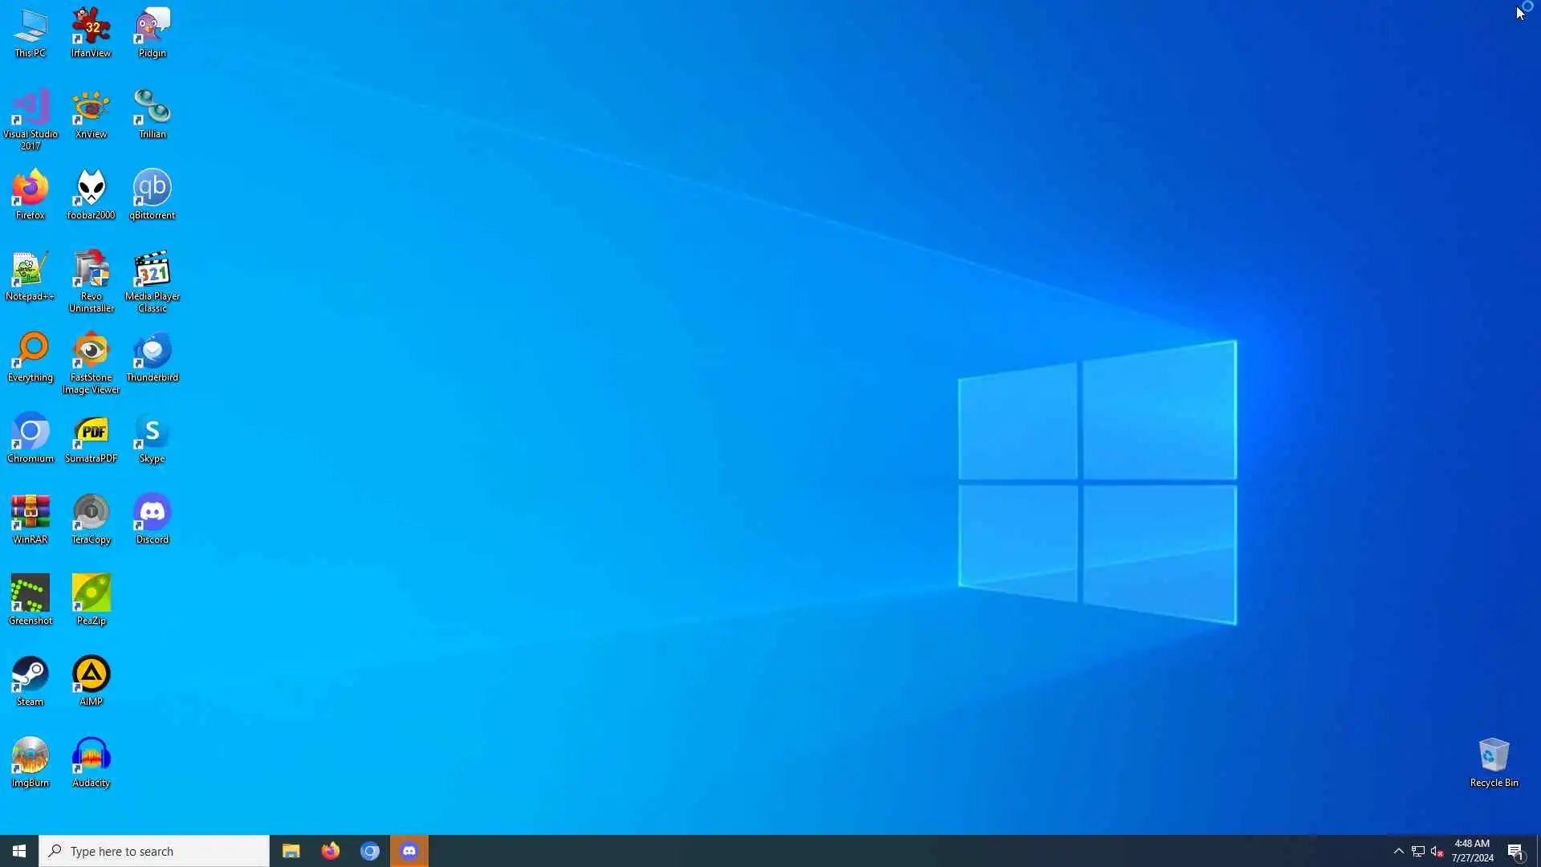
Task: Click the qBittorrent desktop icon
Action: coord(152,193)
